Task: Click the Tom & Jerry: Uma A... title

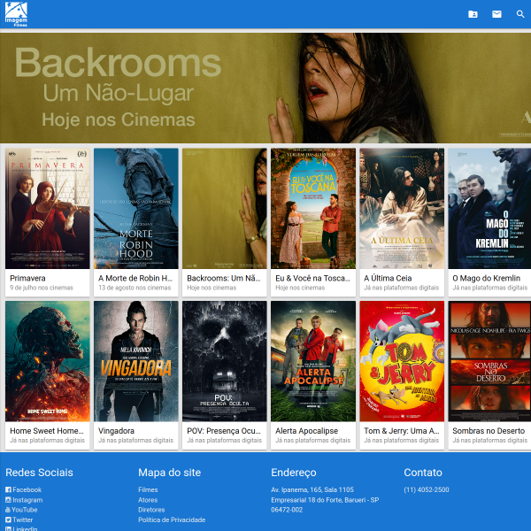Action: pyautogui.click(x=402, y=431)
